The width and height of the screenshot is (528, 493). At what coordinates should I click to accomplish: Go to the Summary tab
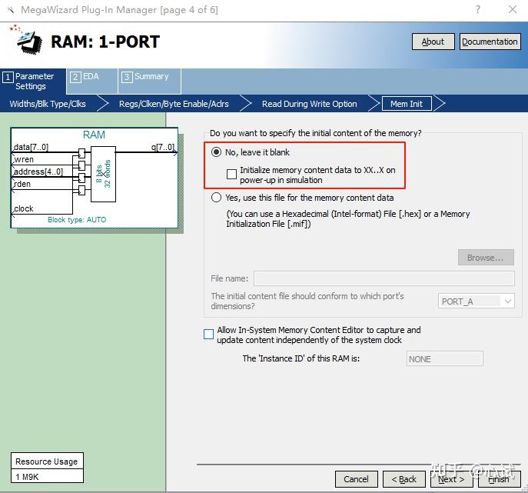[x=150, y=82]
